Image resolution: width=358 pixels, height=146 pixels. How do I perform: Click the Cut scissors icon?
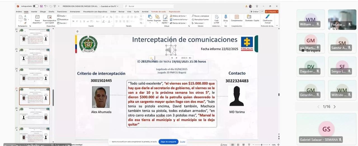click(x=25, y=16)
